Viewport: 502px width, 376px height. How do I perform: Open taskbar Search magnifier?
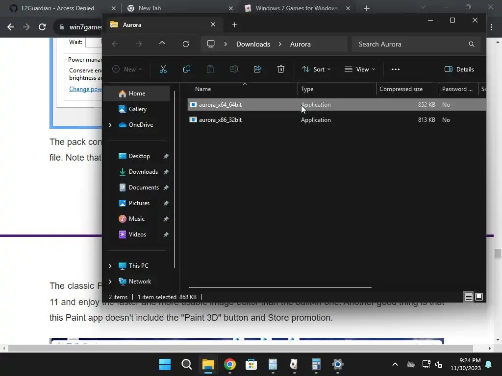point(187,364)
